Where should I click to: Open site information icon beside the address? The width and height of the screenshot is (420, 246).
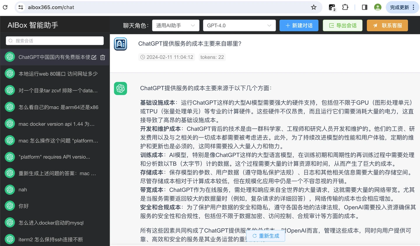(21, 7)
